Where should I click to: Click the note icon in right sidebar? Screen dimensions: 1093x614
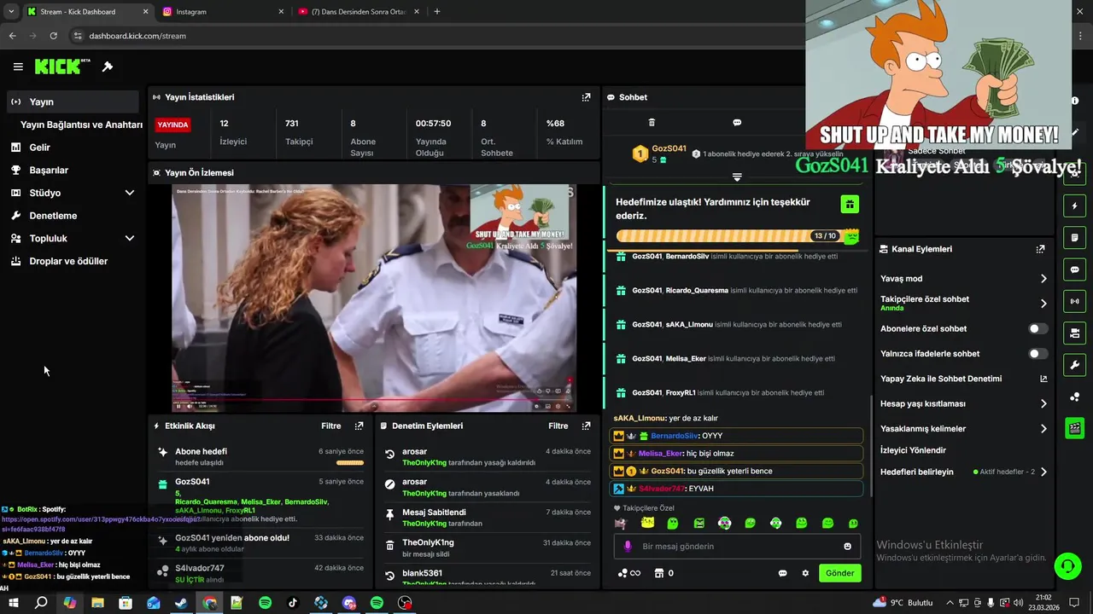[x=1074, y=237]
